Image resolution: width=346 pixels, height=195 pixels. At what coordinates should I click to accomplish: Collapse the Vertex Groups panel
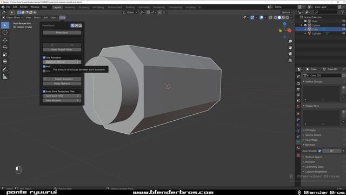click(x=314, y=82)
